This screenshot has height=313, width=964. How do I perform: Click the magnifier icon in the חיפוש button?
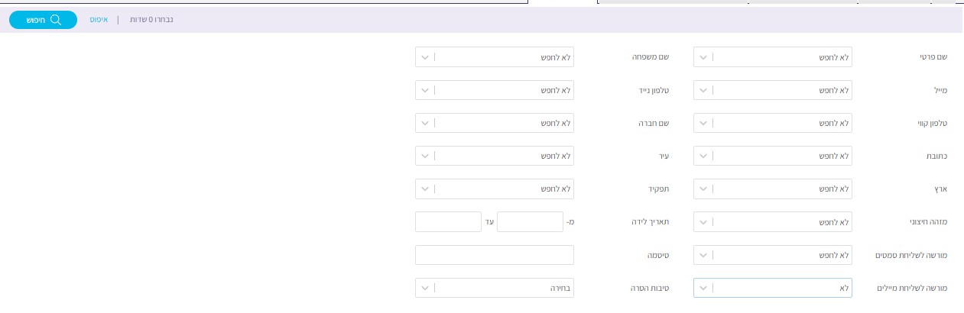56,21
